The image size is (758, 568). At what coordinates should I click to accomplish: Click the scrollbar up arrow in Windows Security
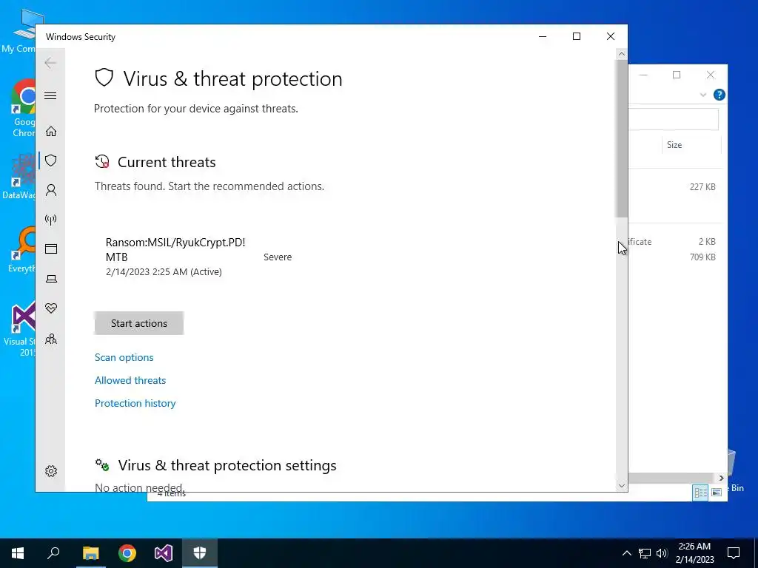tap(622, 54)
